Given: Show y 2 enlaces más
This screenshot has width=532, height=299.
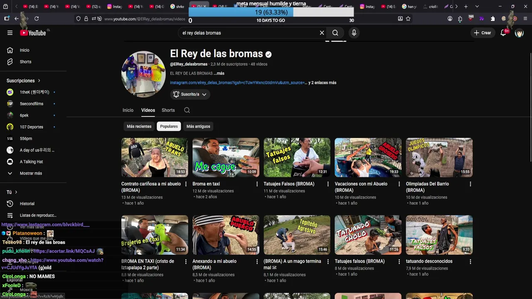Looking at the screenshot, I should (322, 83).
